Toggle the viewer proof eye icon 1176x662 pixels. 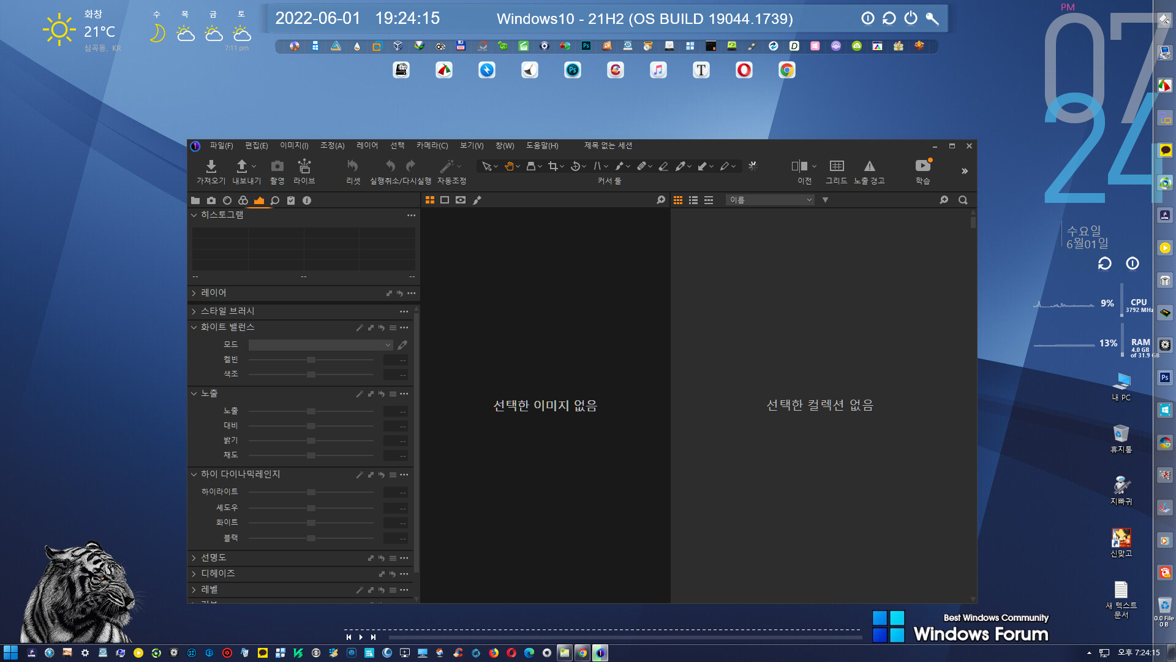click(461, 200)
